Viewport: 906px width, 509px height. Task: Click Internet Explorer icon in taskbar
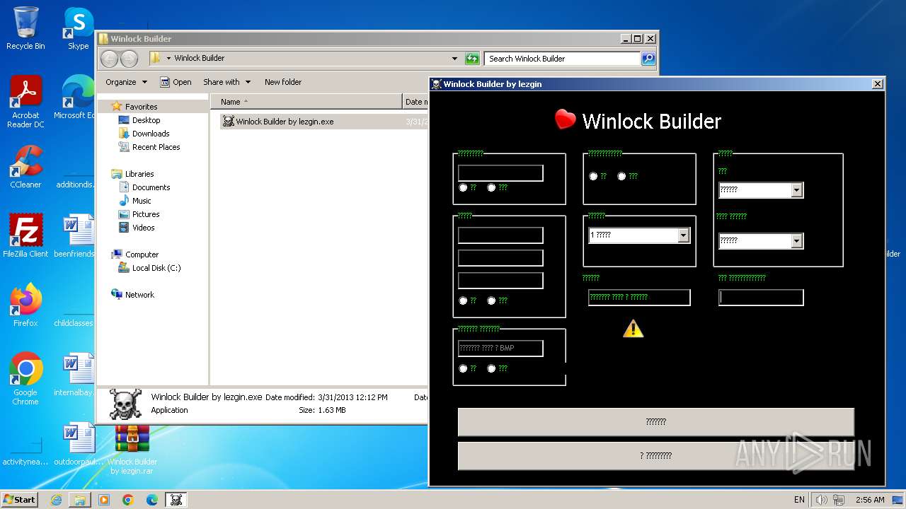[x=56, y=500]
